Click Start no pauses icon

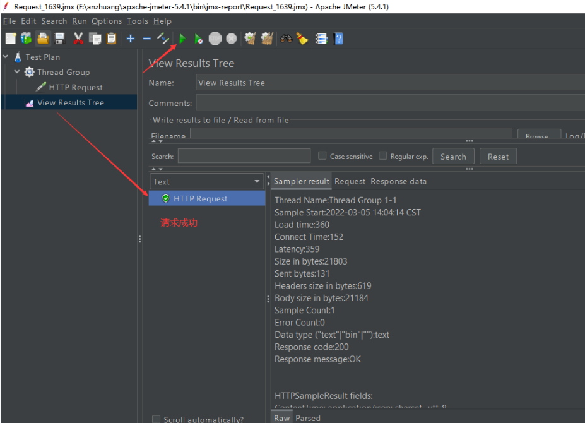pyautogui.click(x=199, y=39)
